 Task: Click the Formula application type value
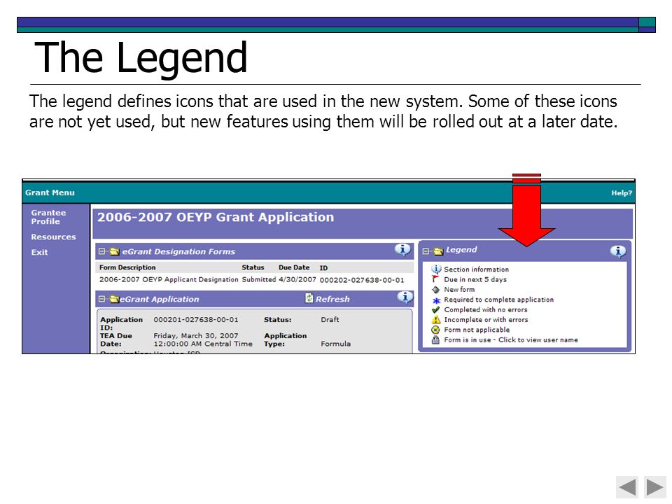(x=335, y=344)
